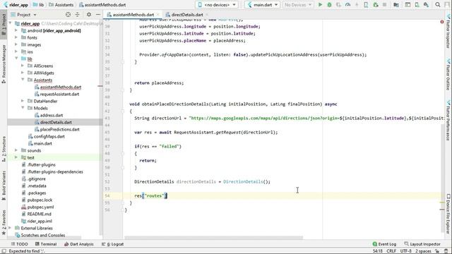This screenshot has height=254, width=452.
Task: Click the UTF-8 encoding indicator
Action: pos(405,251)
